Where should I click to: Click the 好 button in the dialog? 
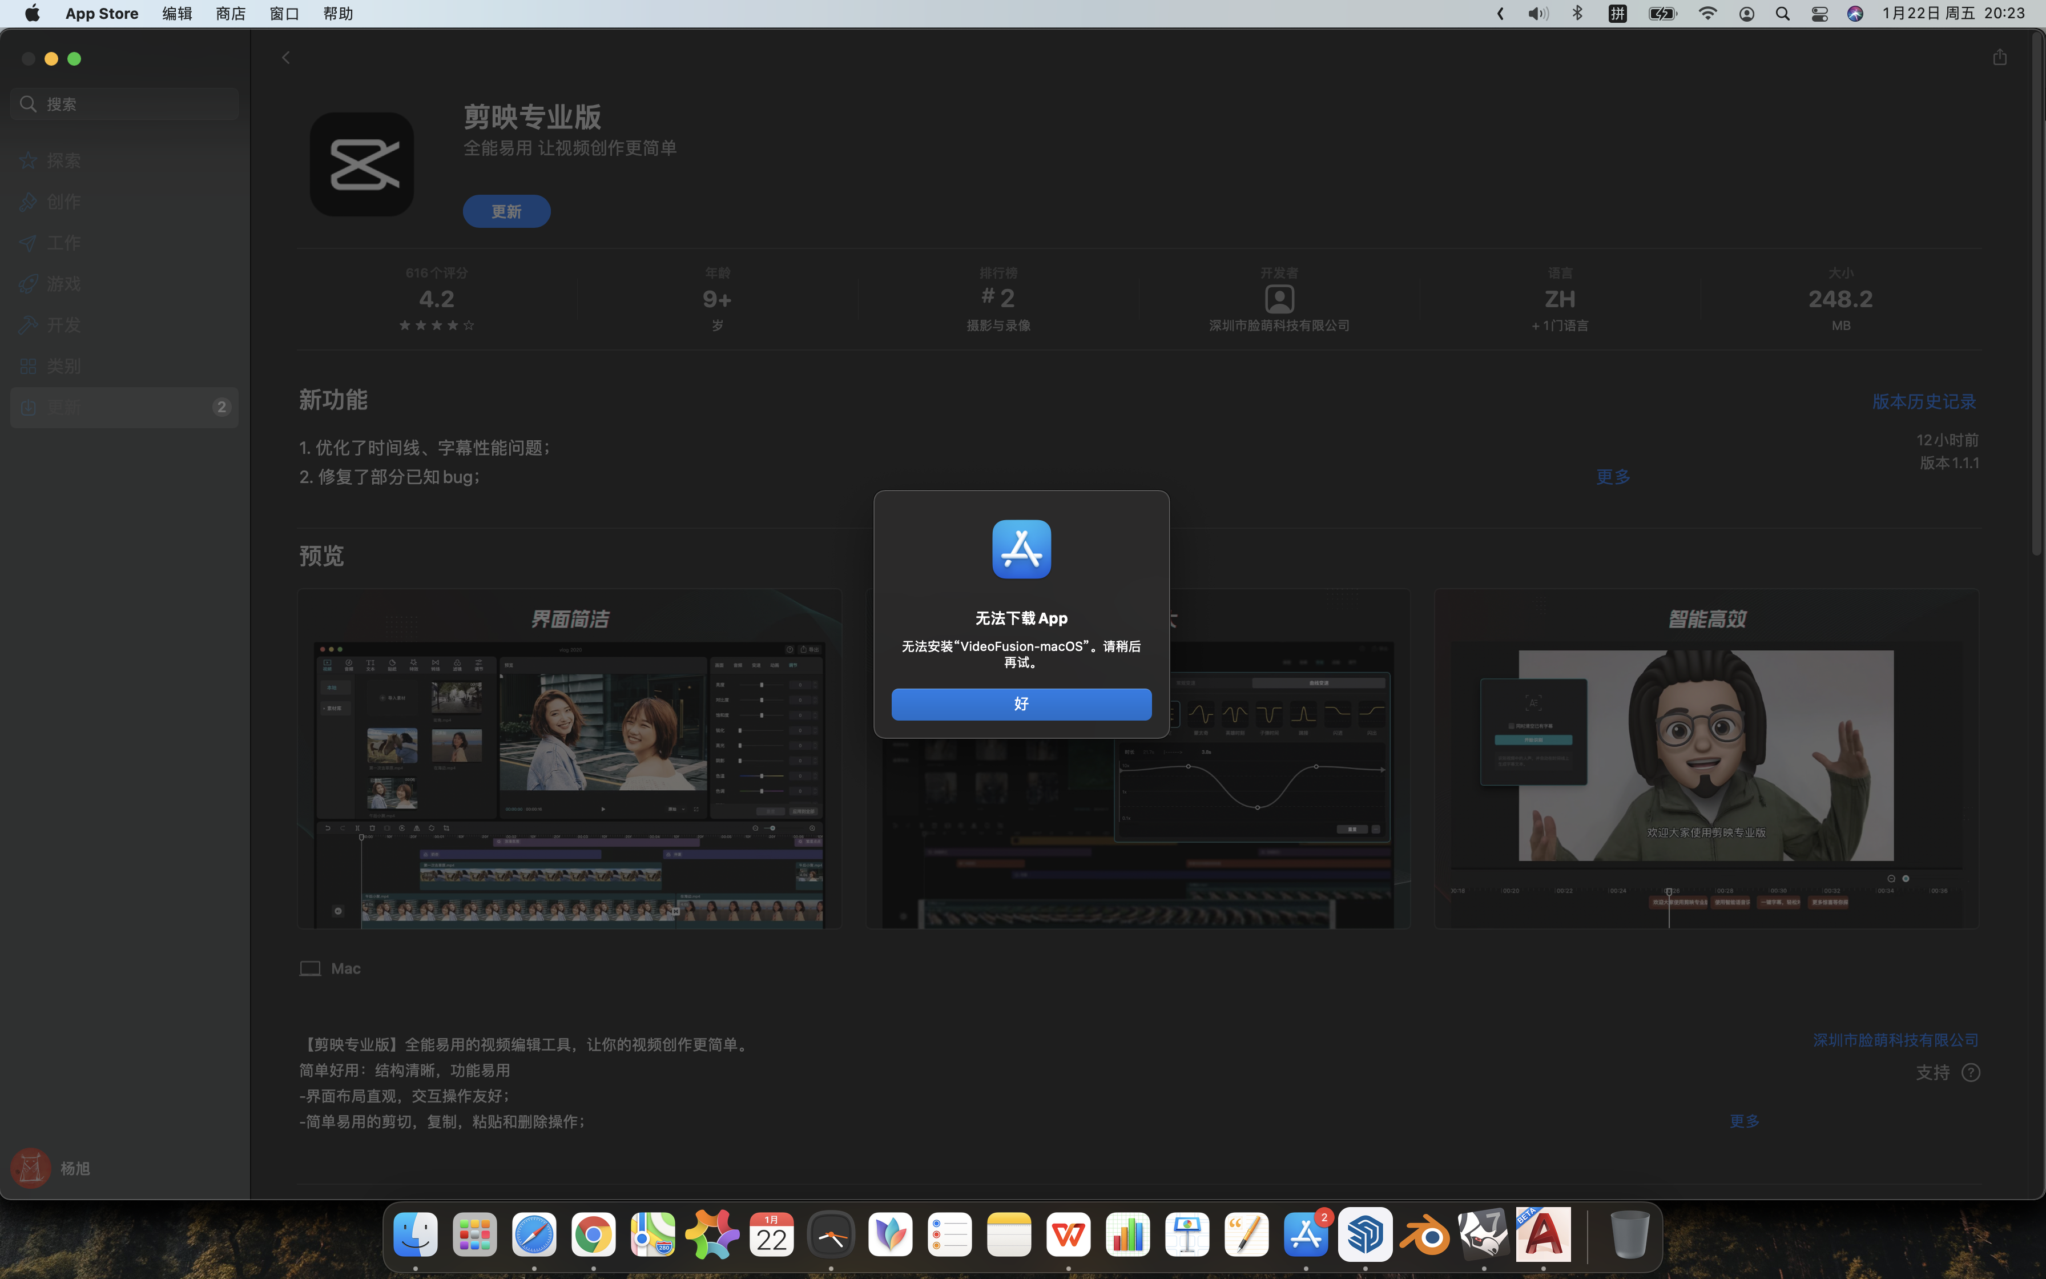(1021, 704)
